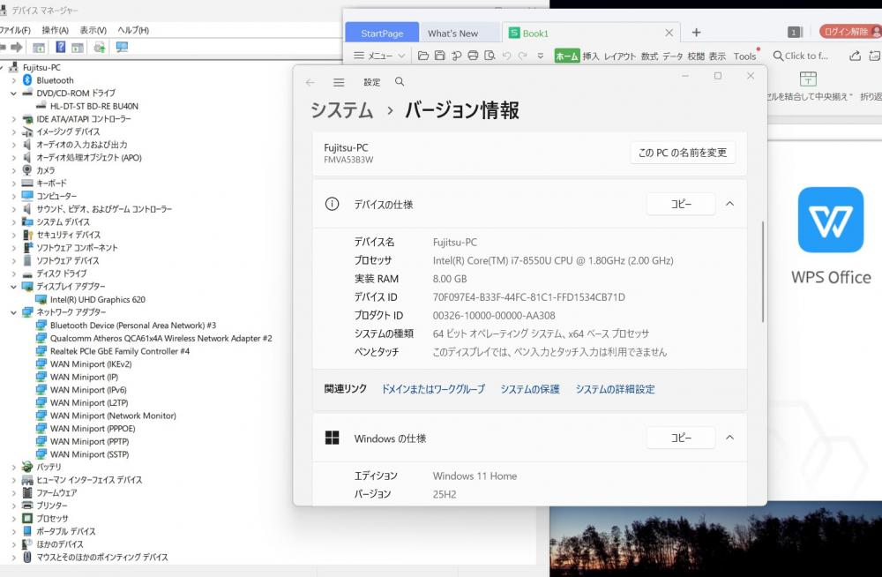Select the 挿入 ribbon tab
The image size is (882, 577).
coord(590,56)
